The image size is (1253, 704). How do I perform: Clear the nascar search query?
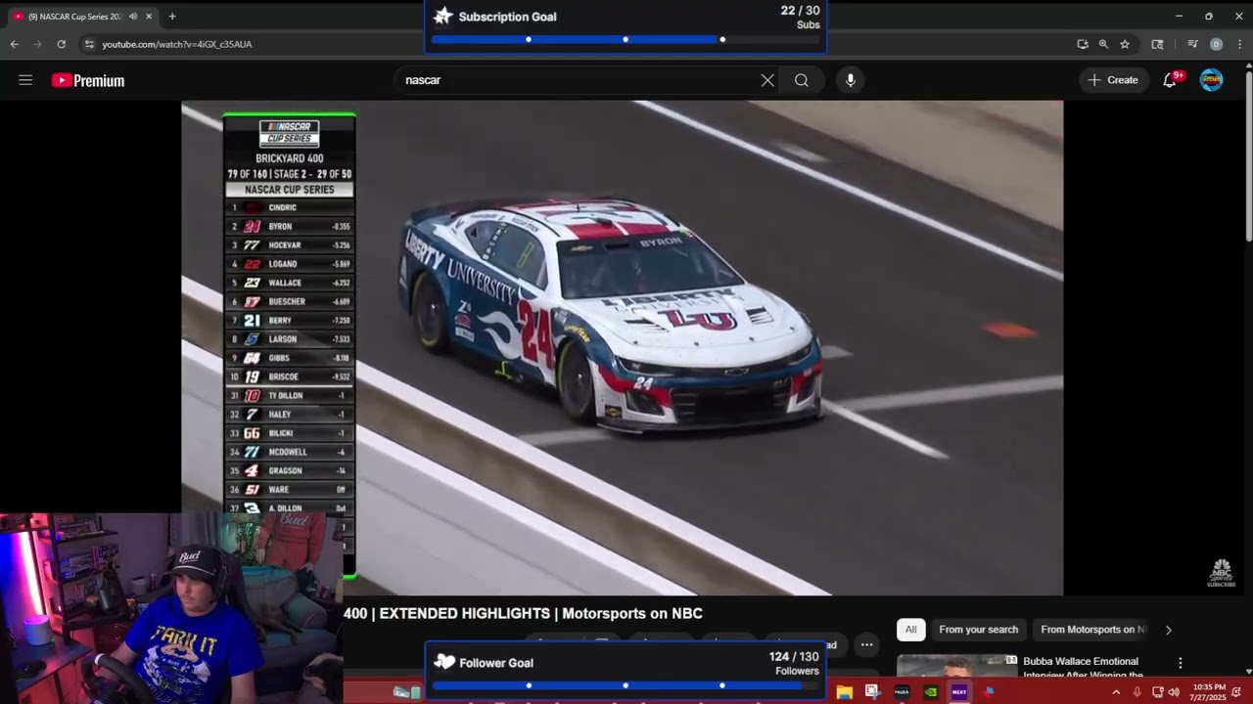point(767,80)
